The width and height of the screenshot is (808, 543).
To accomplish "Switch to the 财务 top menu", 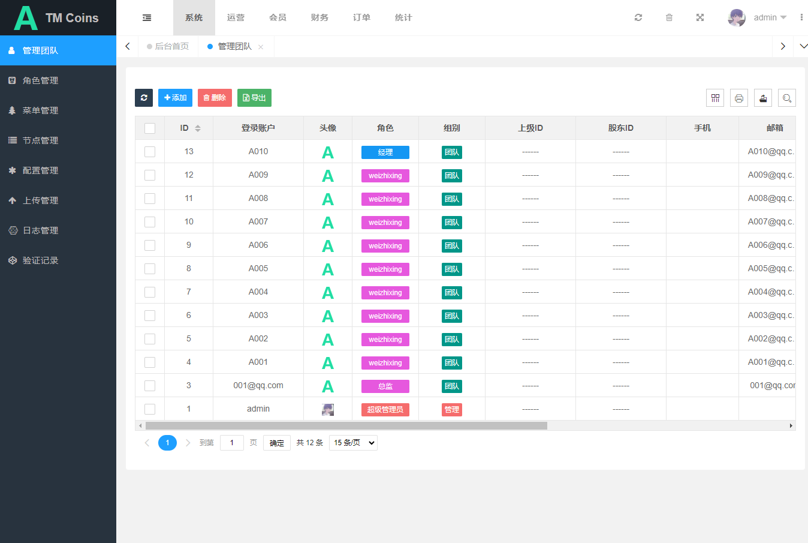I will [319, 18].
